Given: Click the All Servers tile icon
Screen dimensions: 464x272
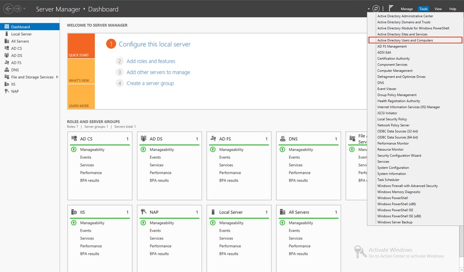Looking at the screenshot, I should click(282, 212).
